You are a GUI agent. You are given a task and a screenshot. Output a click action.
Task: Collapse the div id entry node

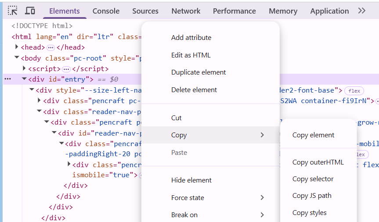tap(24, 79)
